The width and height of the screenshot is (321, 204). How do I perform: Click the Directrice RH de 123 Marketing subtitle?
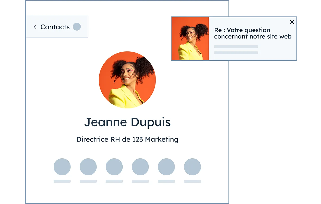pyautogui.click(x=127, y=139)
